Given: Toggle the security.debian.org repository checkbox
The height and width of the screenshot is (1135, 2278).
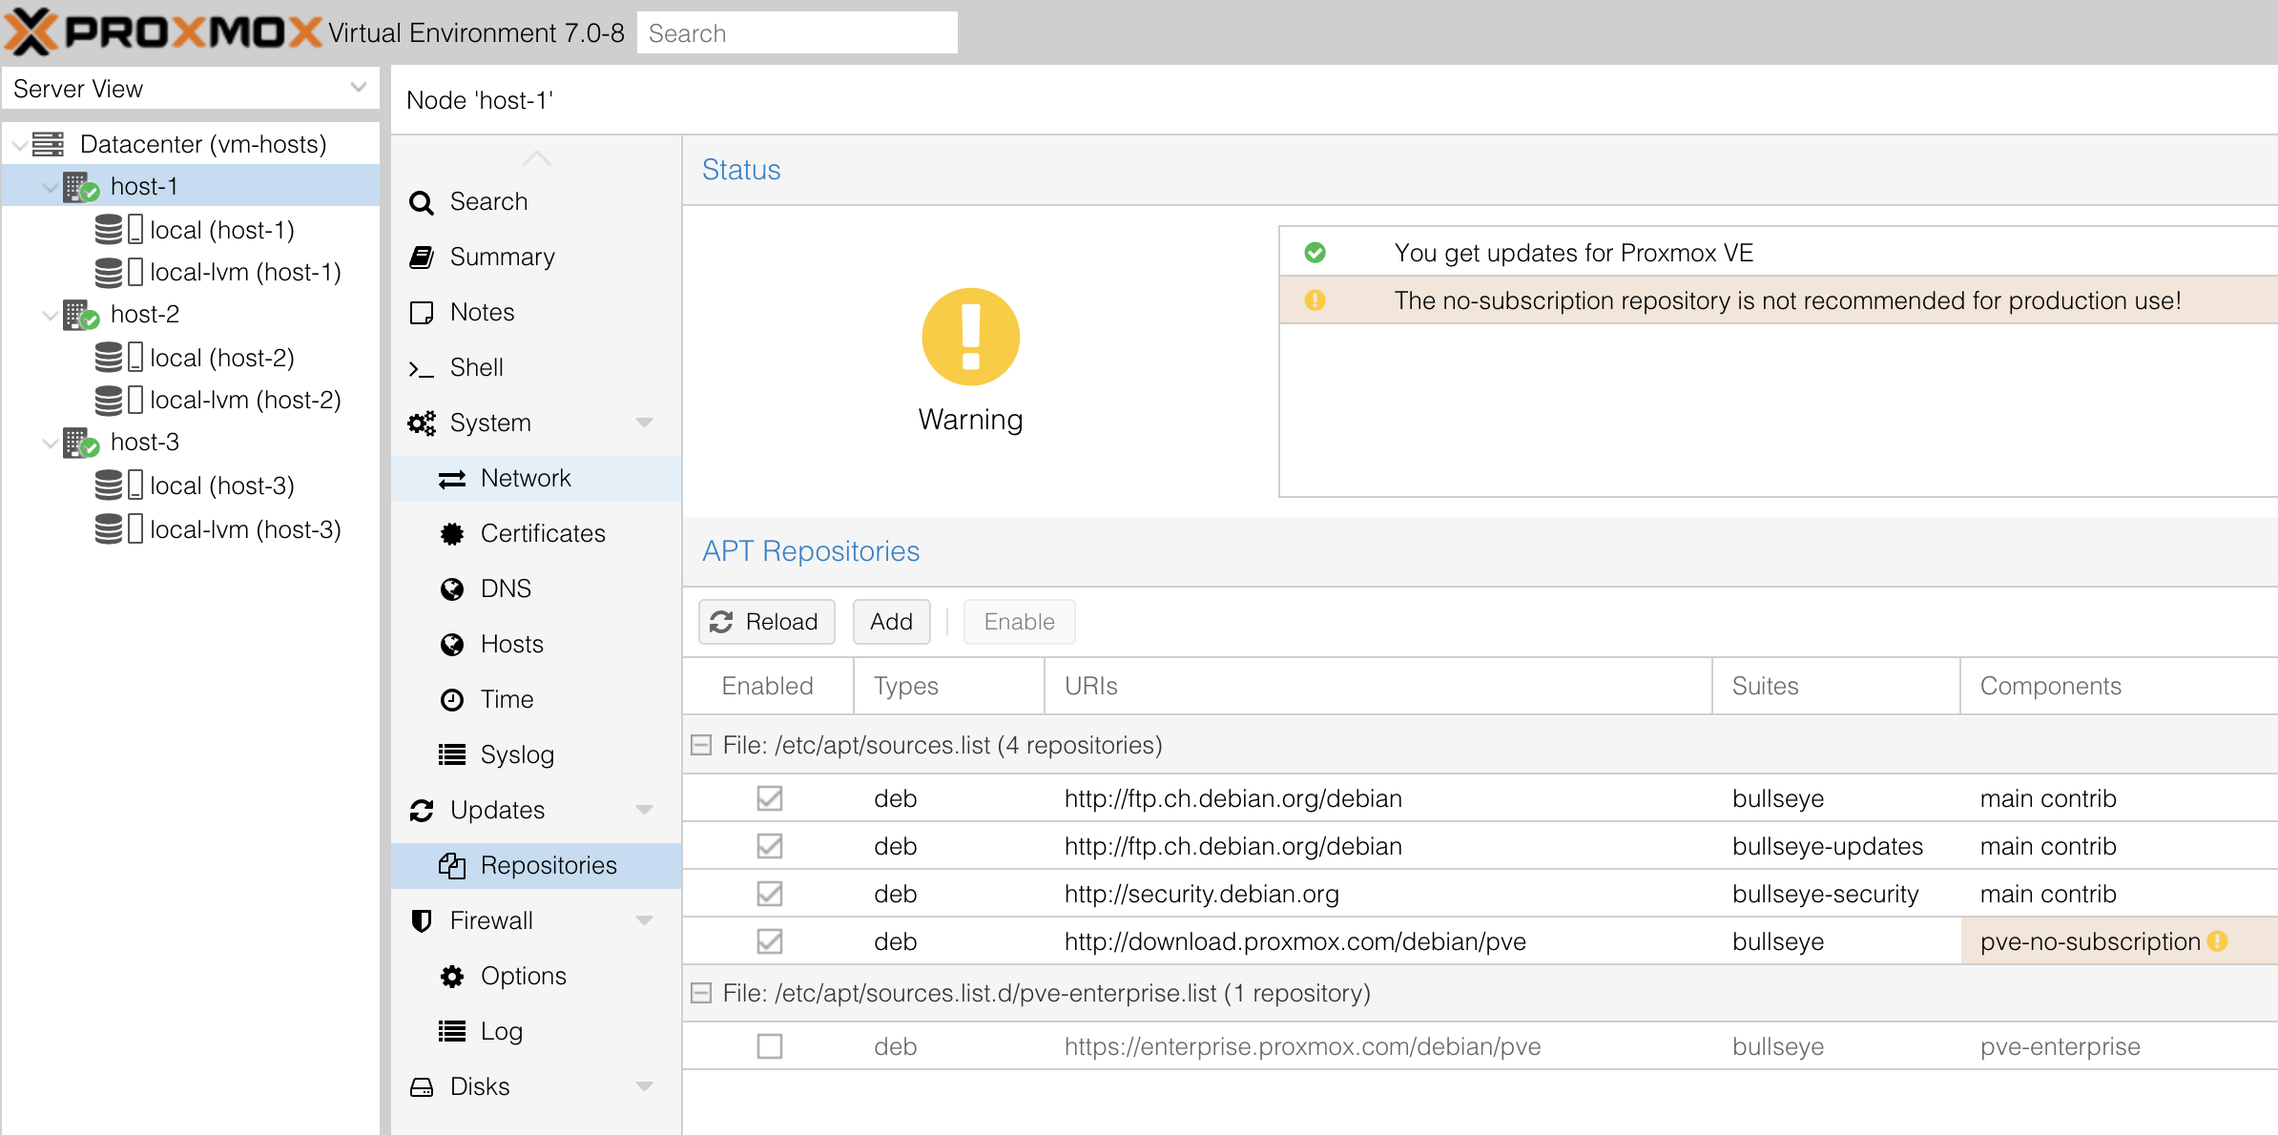Looking at the screenshot, I should [x=770, y=894].
